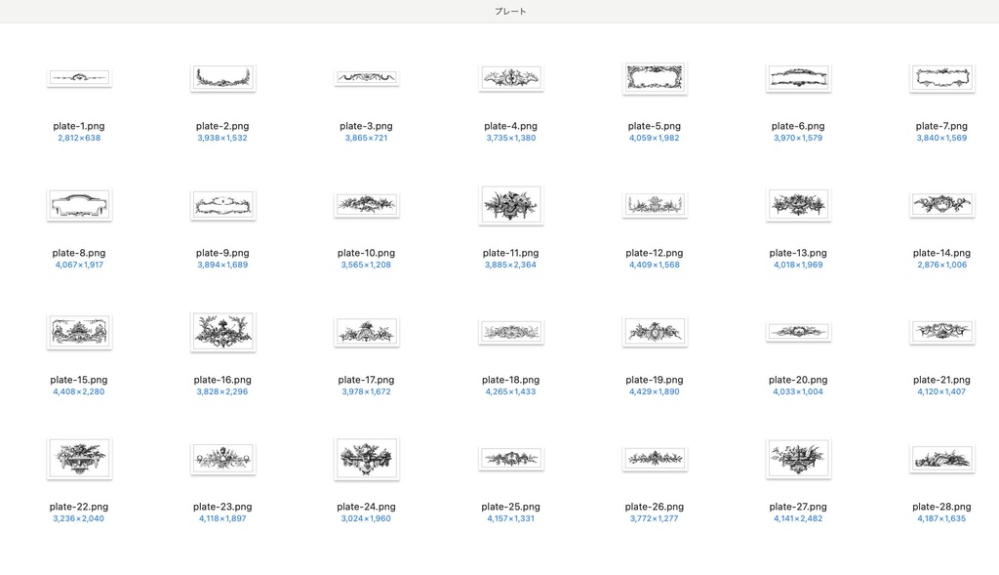Click the plate-26.png filename

point(655,507)
